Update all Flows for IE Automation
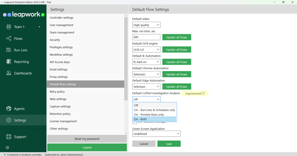The image size is (297, 156). tap(177, 62)
